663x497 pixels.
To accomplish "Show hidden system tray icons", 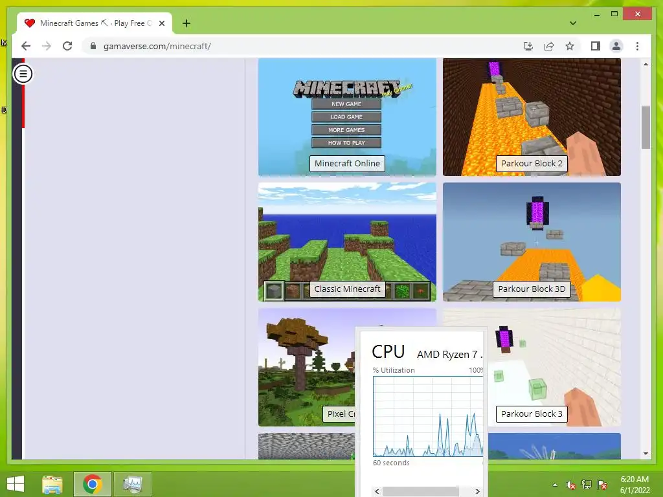I will pos(555,485).
